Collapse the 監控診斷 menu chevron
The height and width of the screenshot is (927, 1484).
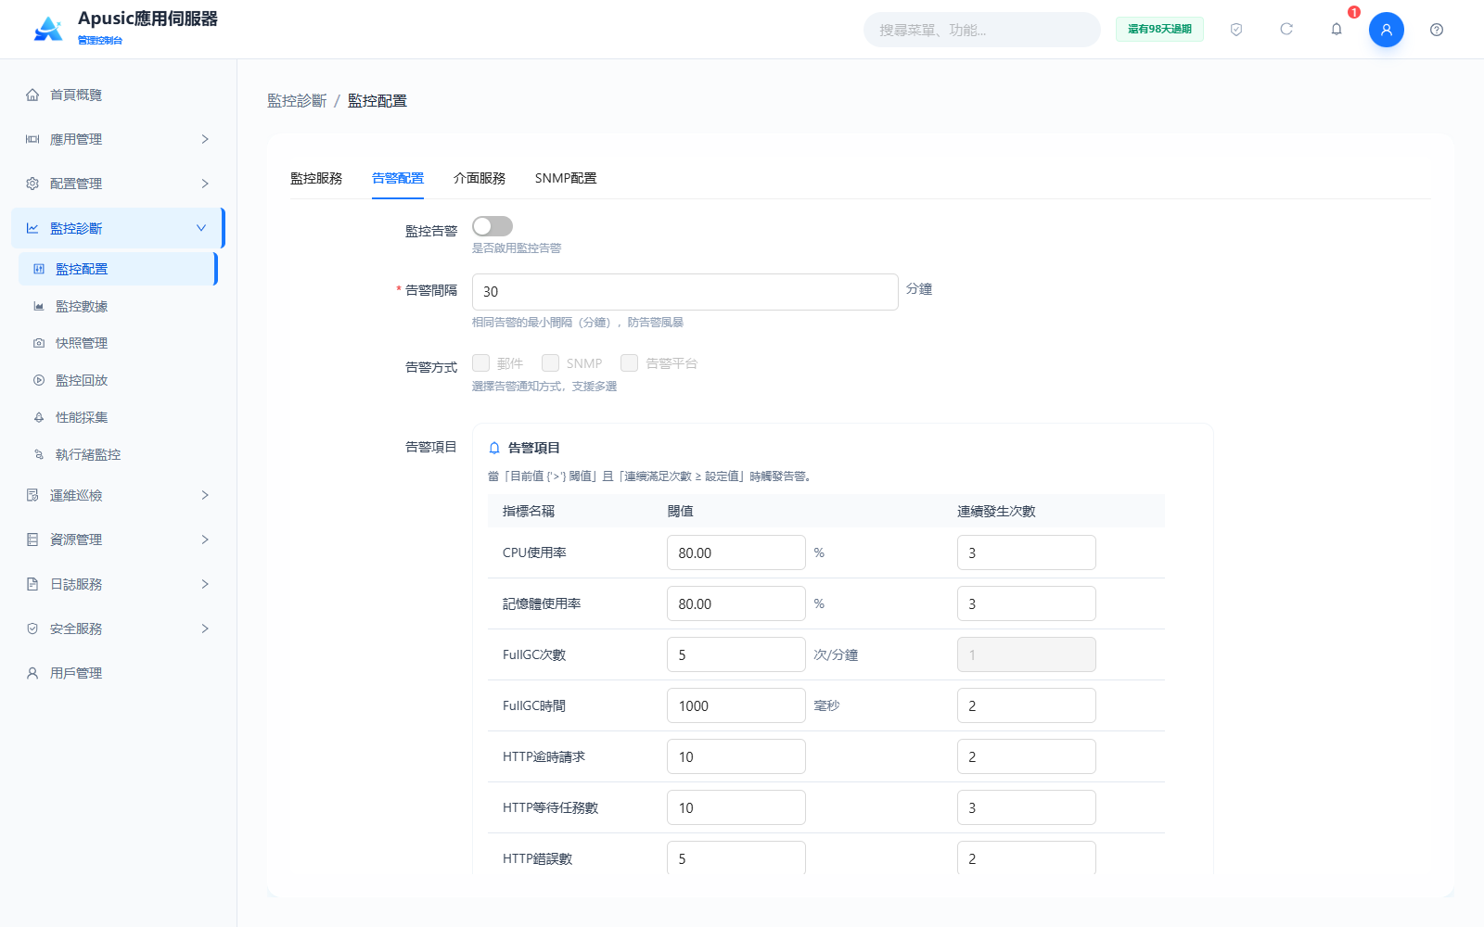201,228
